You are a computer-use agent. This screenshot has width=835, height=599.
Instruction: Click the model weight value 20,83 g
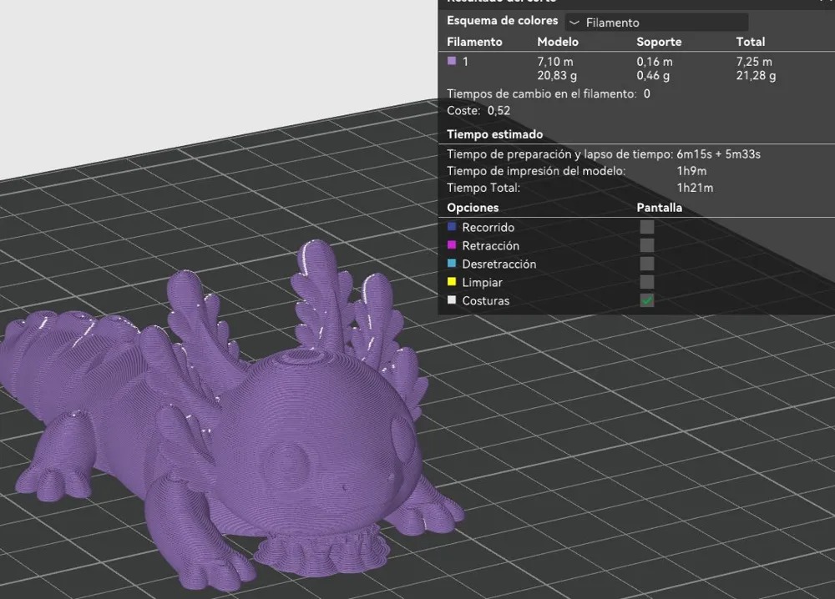557,76
